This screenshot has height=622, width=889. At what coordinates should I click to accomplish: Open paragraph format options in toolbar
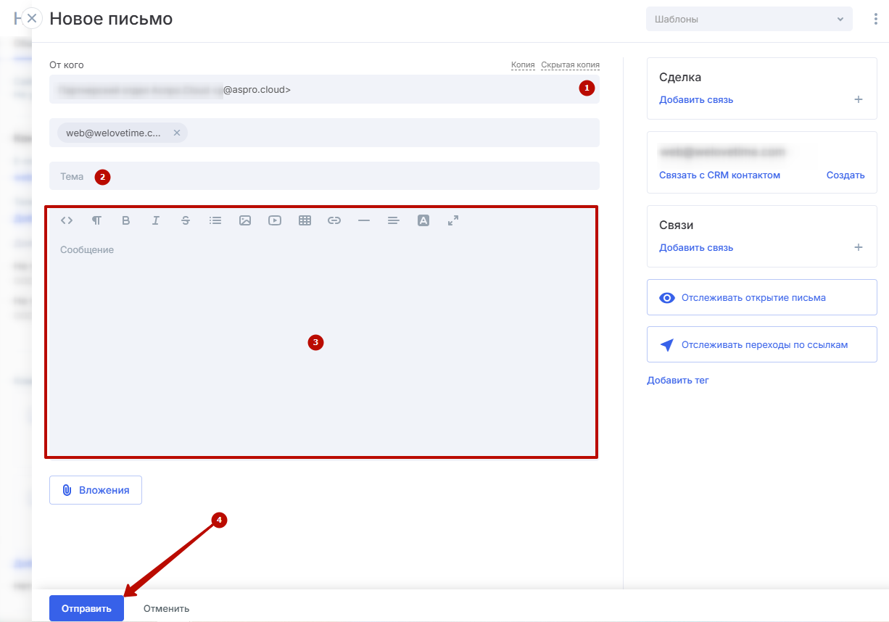pos(96,220)
